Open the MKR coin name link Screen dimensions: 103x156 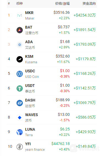click(x=29, y=13)
